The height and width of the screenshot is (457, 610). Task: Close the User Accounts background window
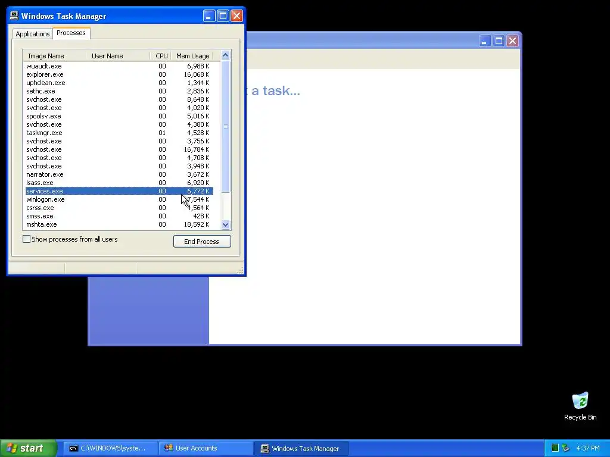(513, 41)
